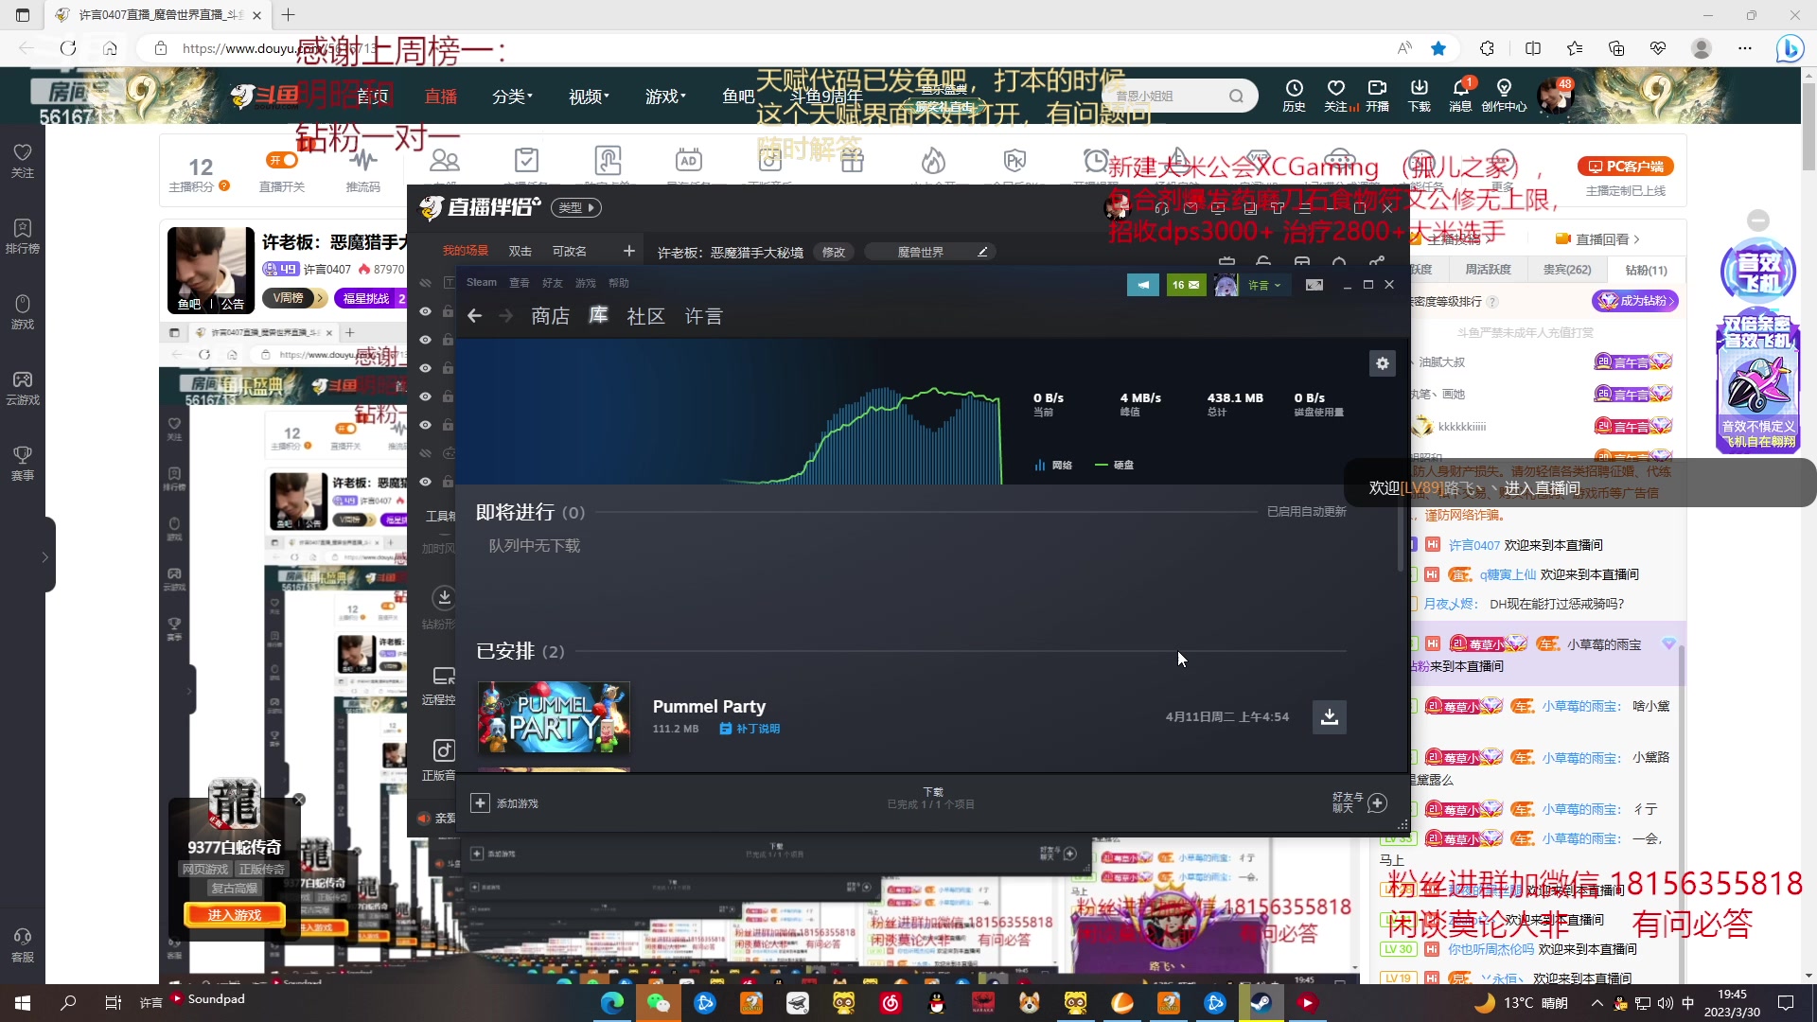Open Steam from Windows taskbar
This screenshot has width=1817, height=1022.
click(1261, 1003)
